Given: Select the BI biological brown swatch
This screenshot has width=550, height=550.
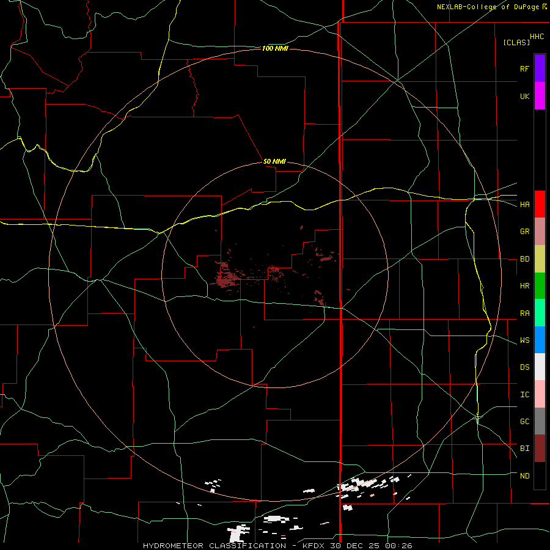Looking at the screenshot, I should click(540, 449).
